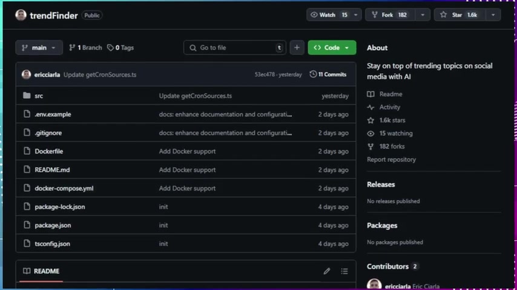517x290 pixels.
Task: Click the pencil edit README icon
Action: pos(327,271)
